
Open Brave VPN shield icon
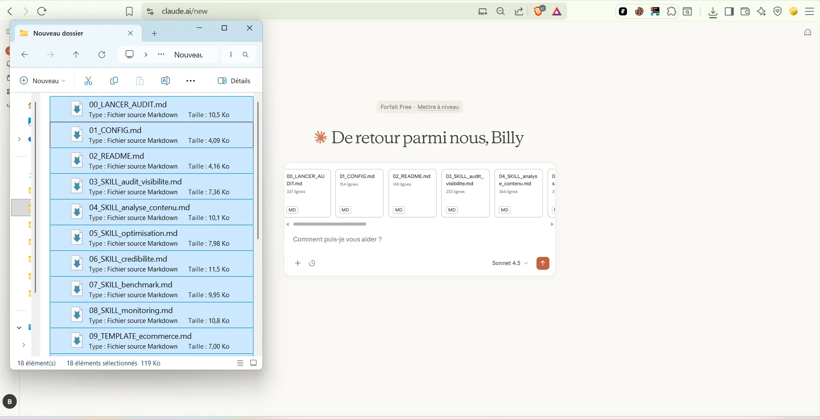(x=778, y=12)
